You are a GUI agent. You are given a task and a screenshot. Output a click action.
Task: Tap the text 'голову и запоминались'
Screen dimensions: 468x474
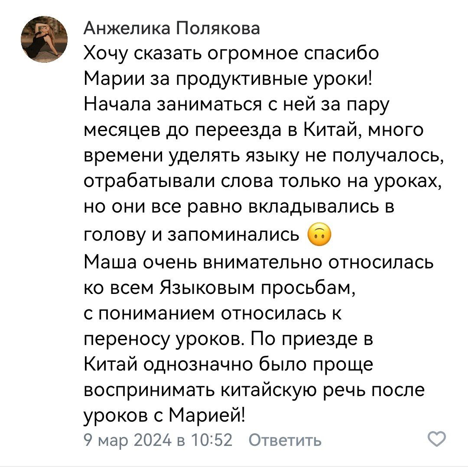coord(191,234)
